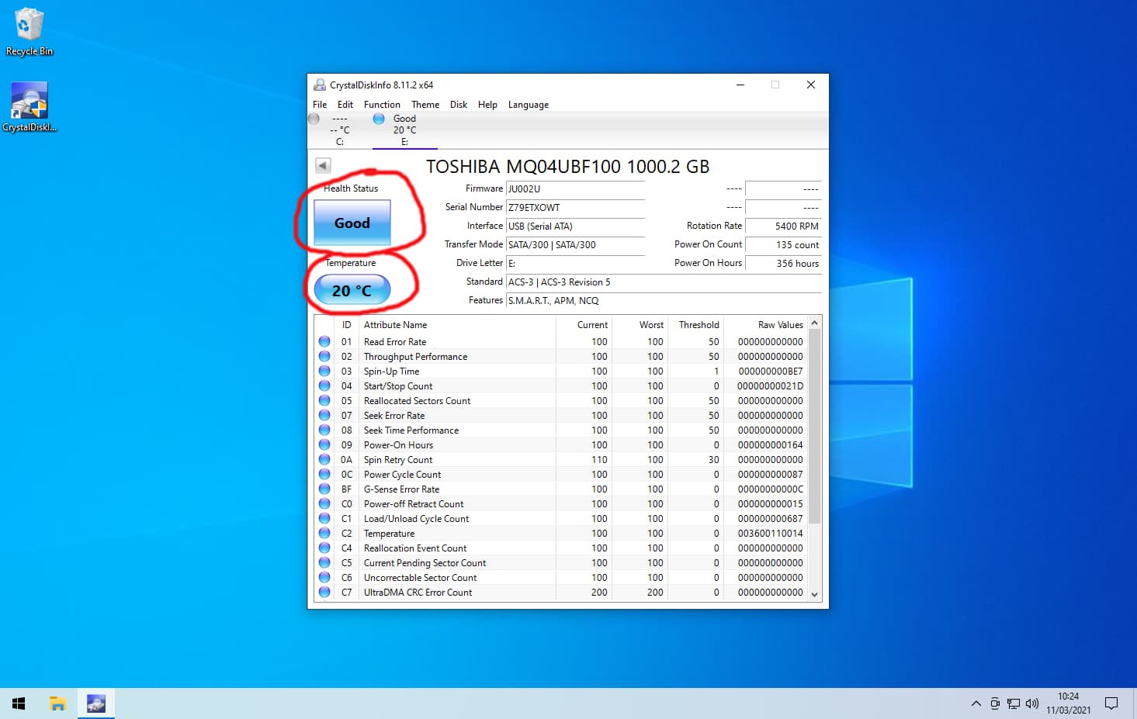Click status circle for Power-On Hours row

point(324,444)
